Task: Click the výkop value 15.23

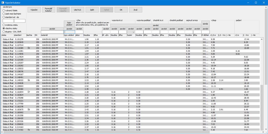Action: 214,127
